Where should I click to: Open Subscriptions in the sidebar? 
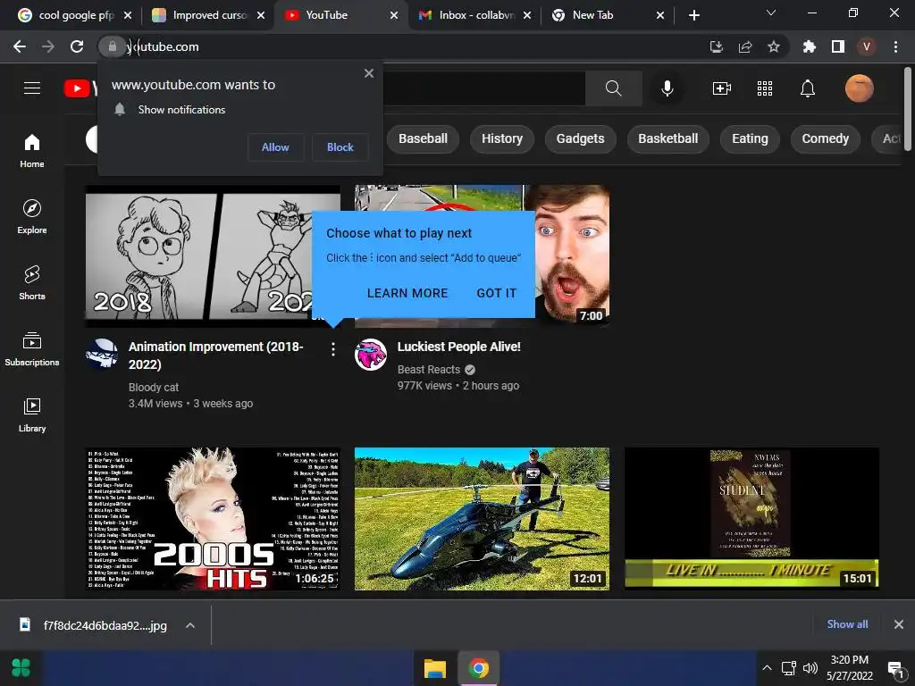[32, 348]
